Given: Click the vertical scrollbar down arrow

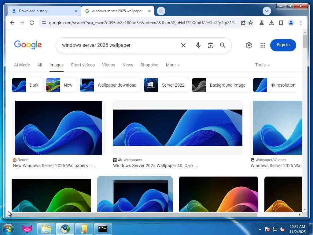Looking at the screenshot, I should [305, 209].
